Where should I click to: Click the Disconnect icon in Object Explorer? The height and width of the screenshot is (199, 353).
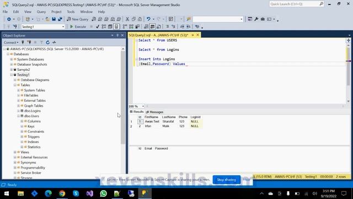tap(29, 43)
